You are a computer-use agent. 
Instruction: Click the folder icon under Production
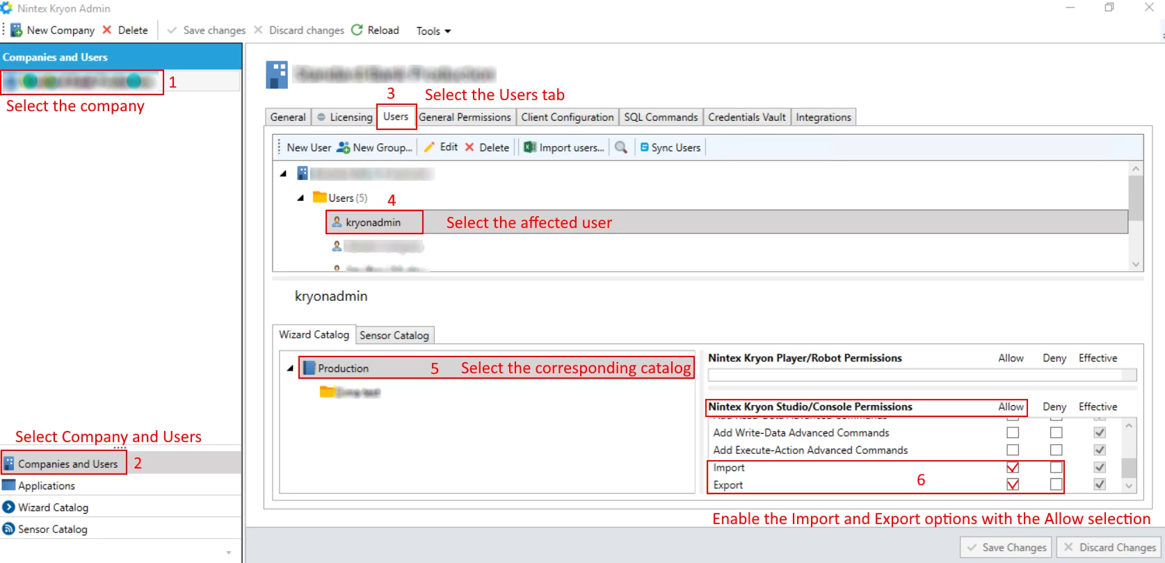[x=327, y=392]
